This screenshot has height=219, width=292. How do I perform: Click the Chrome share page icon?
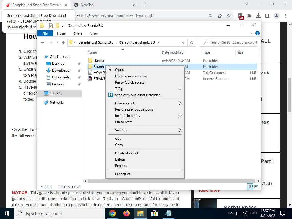pos(220,16)
